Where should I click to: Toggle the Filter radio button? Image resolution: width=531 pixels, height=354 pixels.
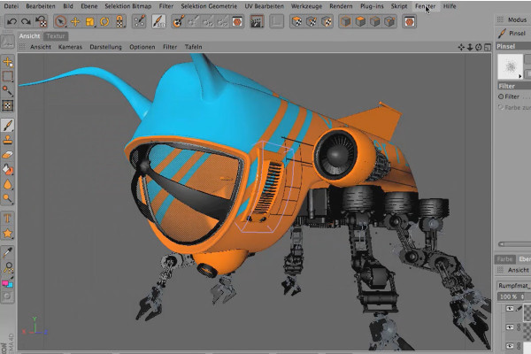click(x=501, y=96)
